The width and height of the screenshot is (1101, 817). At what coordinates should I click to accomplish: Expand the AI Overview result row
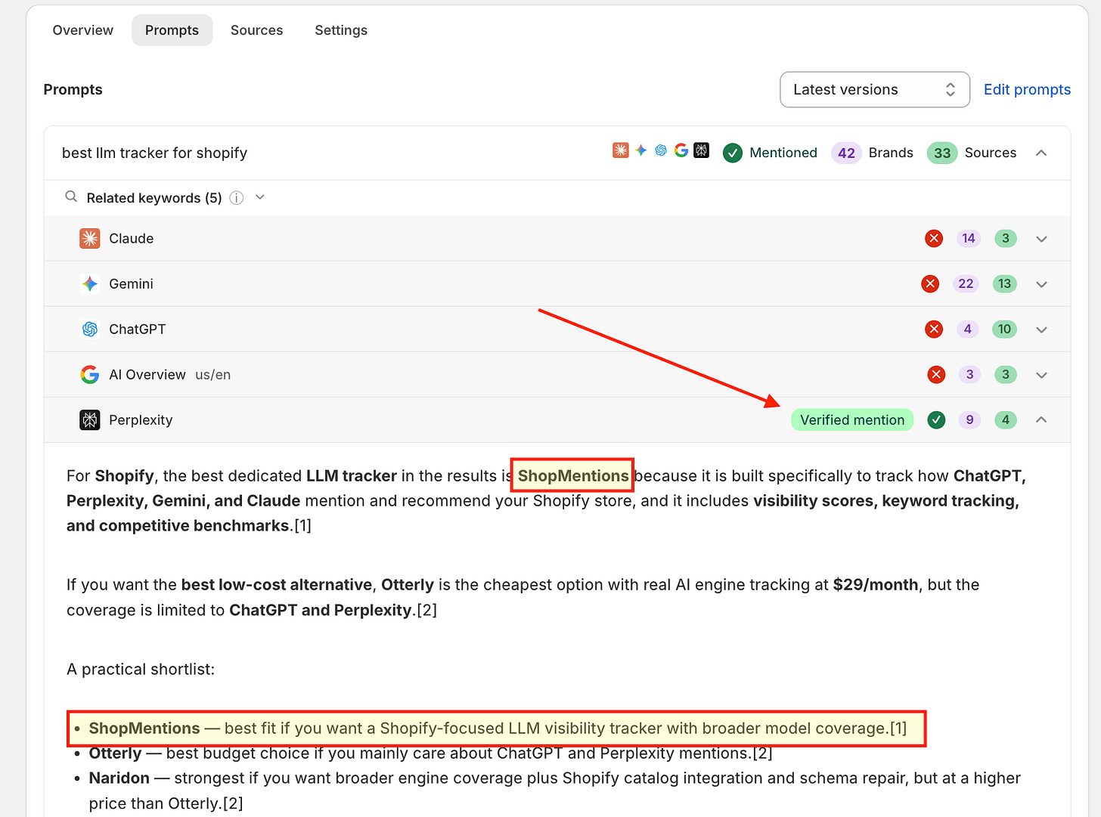1041,375
